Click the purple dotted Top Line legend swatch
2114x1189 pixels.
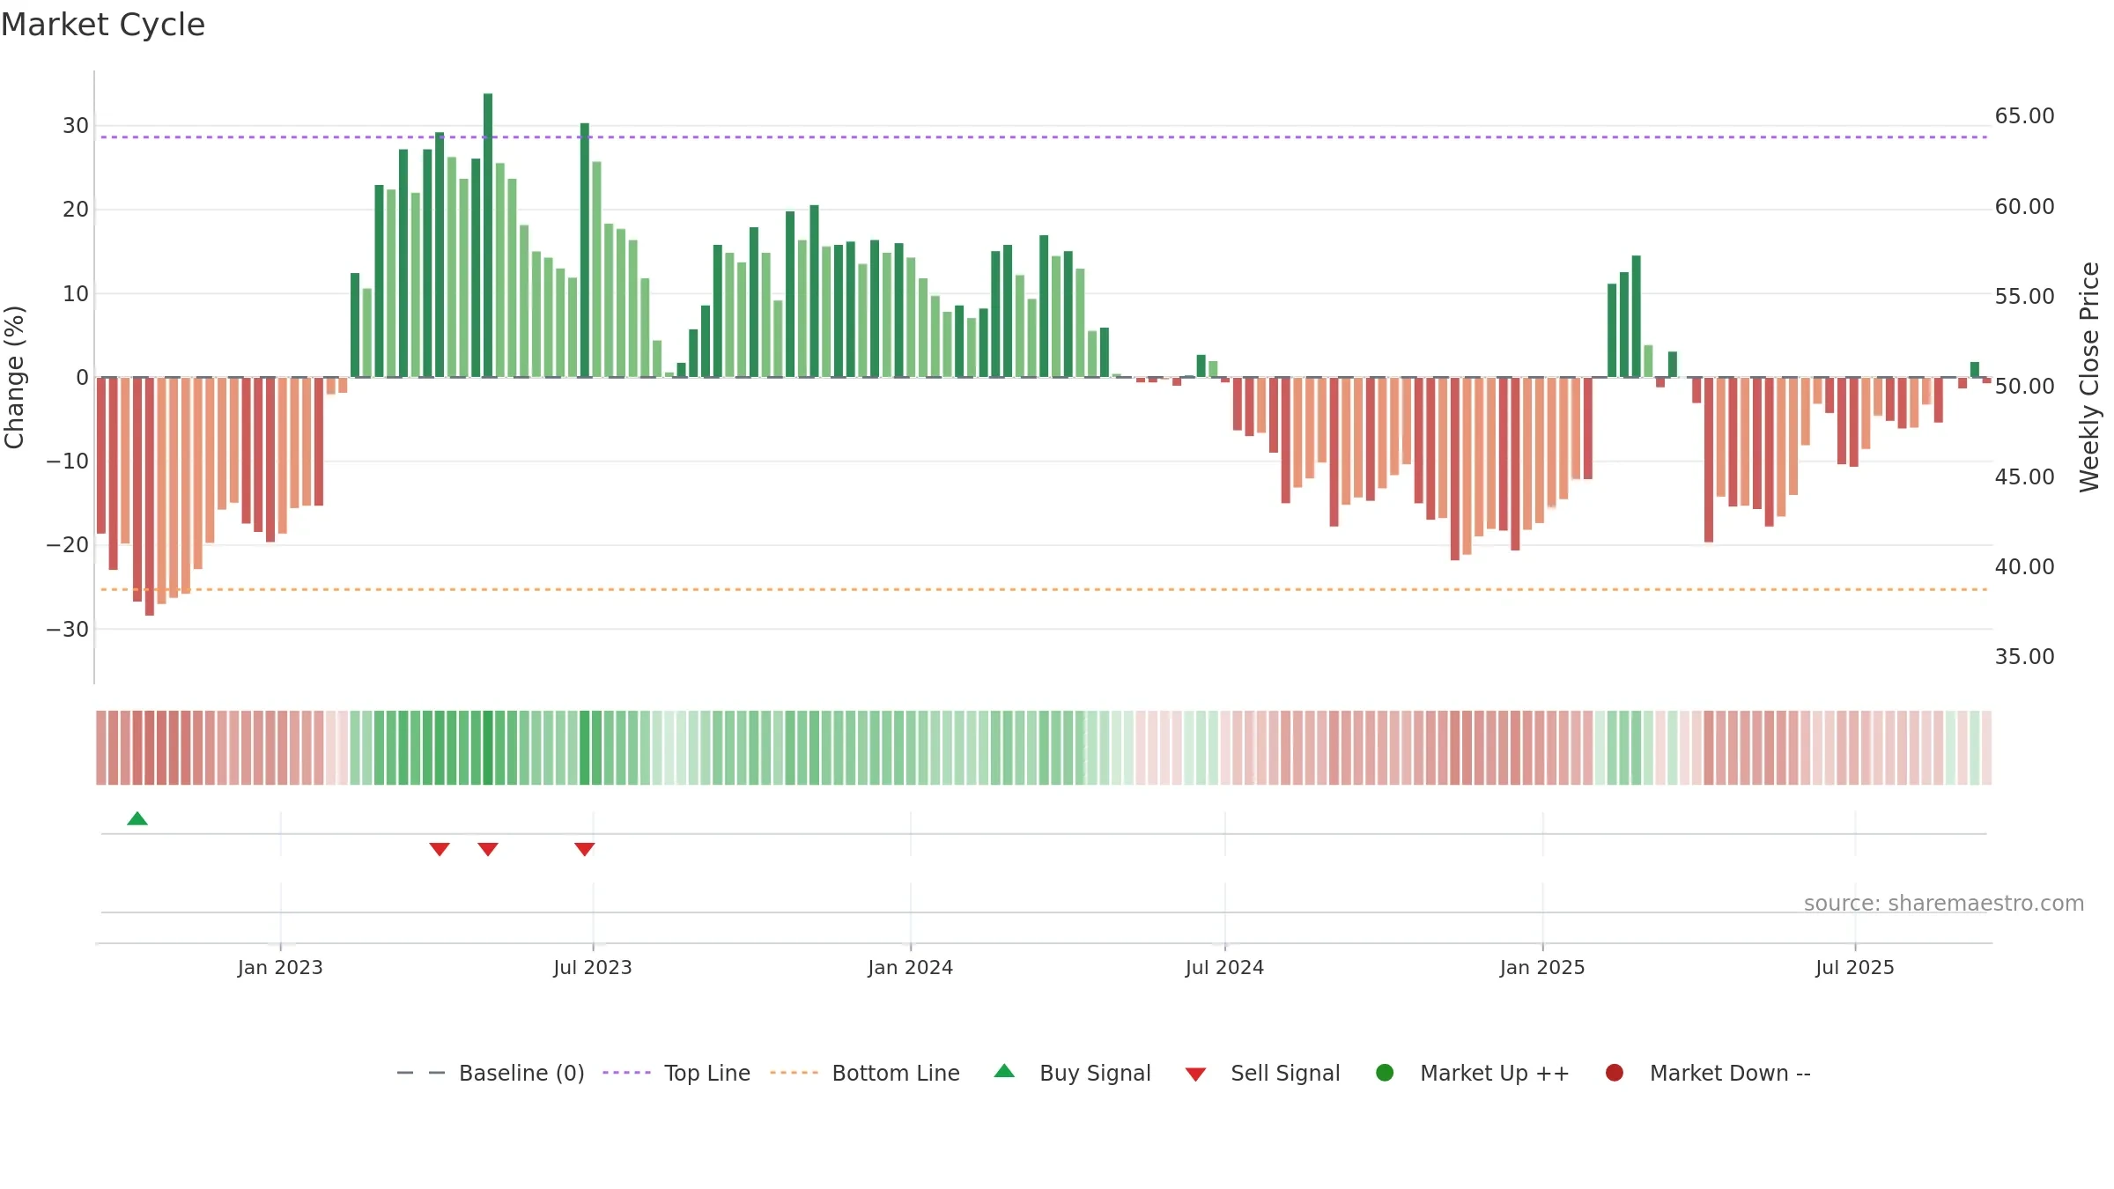point(626,1073)
